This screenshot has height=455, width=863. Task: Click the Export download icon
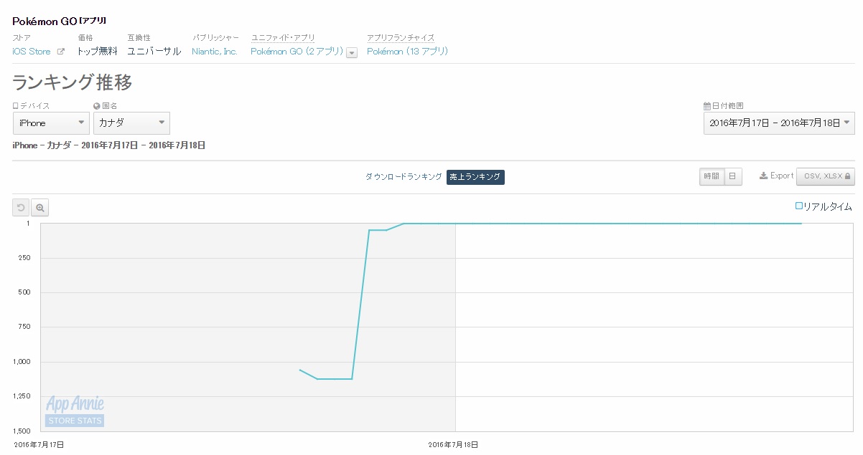pyautogui.click(x=763, y=176)
